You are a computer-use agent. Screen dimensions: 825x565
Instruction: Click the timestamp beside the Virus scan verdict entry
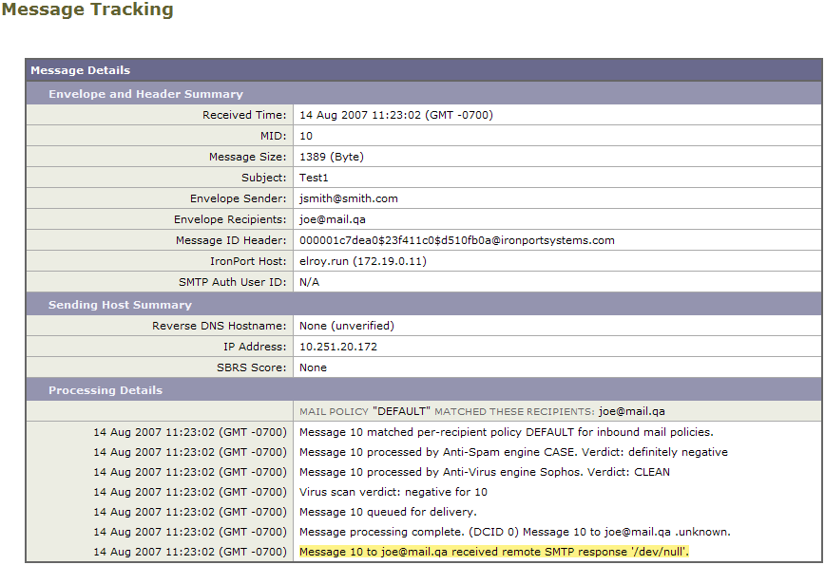point(190,493)
